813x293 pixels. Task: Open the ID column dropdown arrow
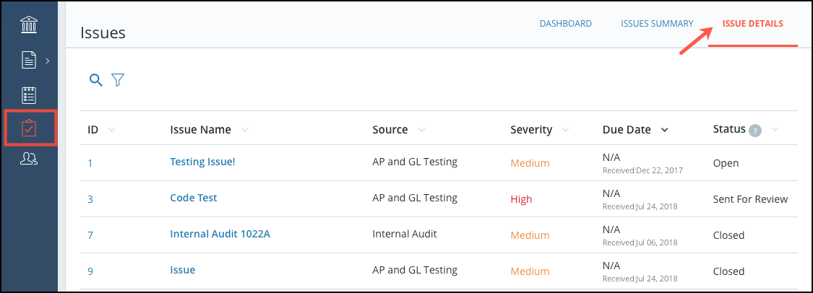111,130
